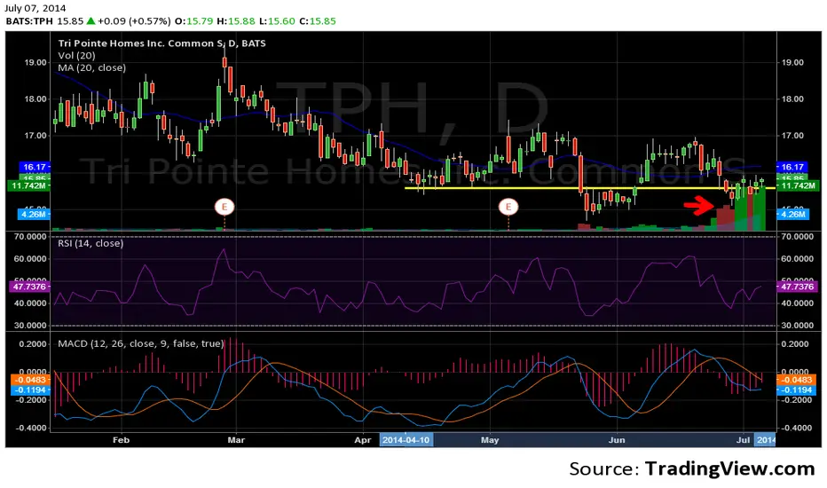The height and width of the screenshot is (488, 827).
Task: Click the July 07, 2014 date text
Action: tap(35, 8)
